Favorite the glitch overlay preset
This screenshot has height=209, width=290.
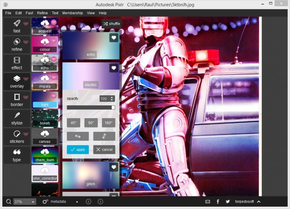point(113,167)
